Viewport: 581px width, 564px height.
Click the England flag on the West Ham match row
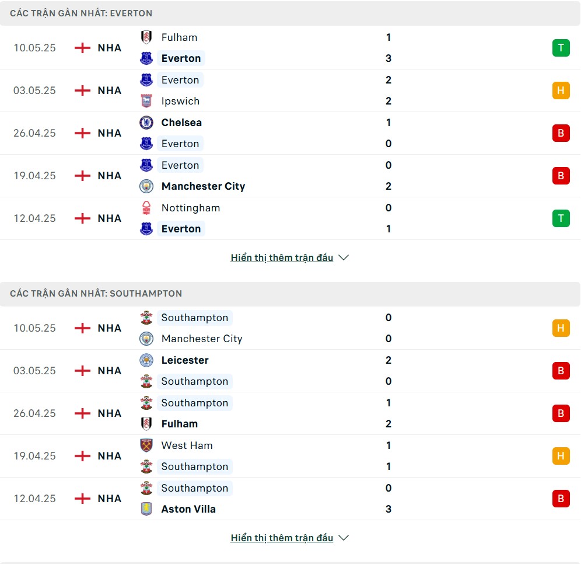(82, 456)
